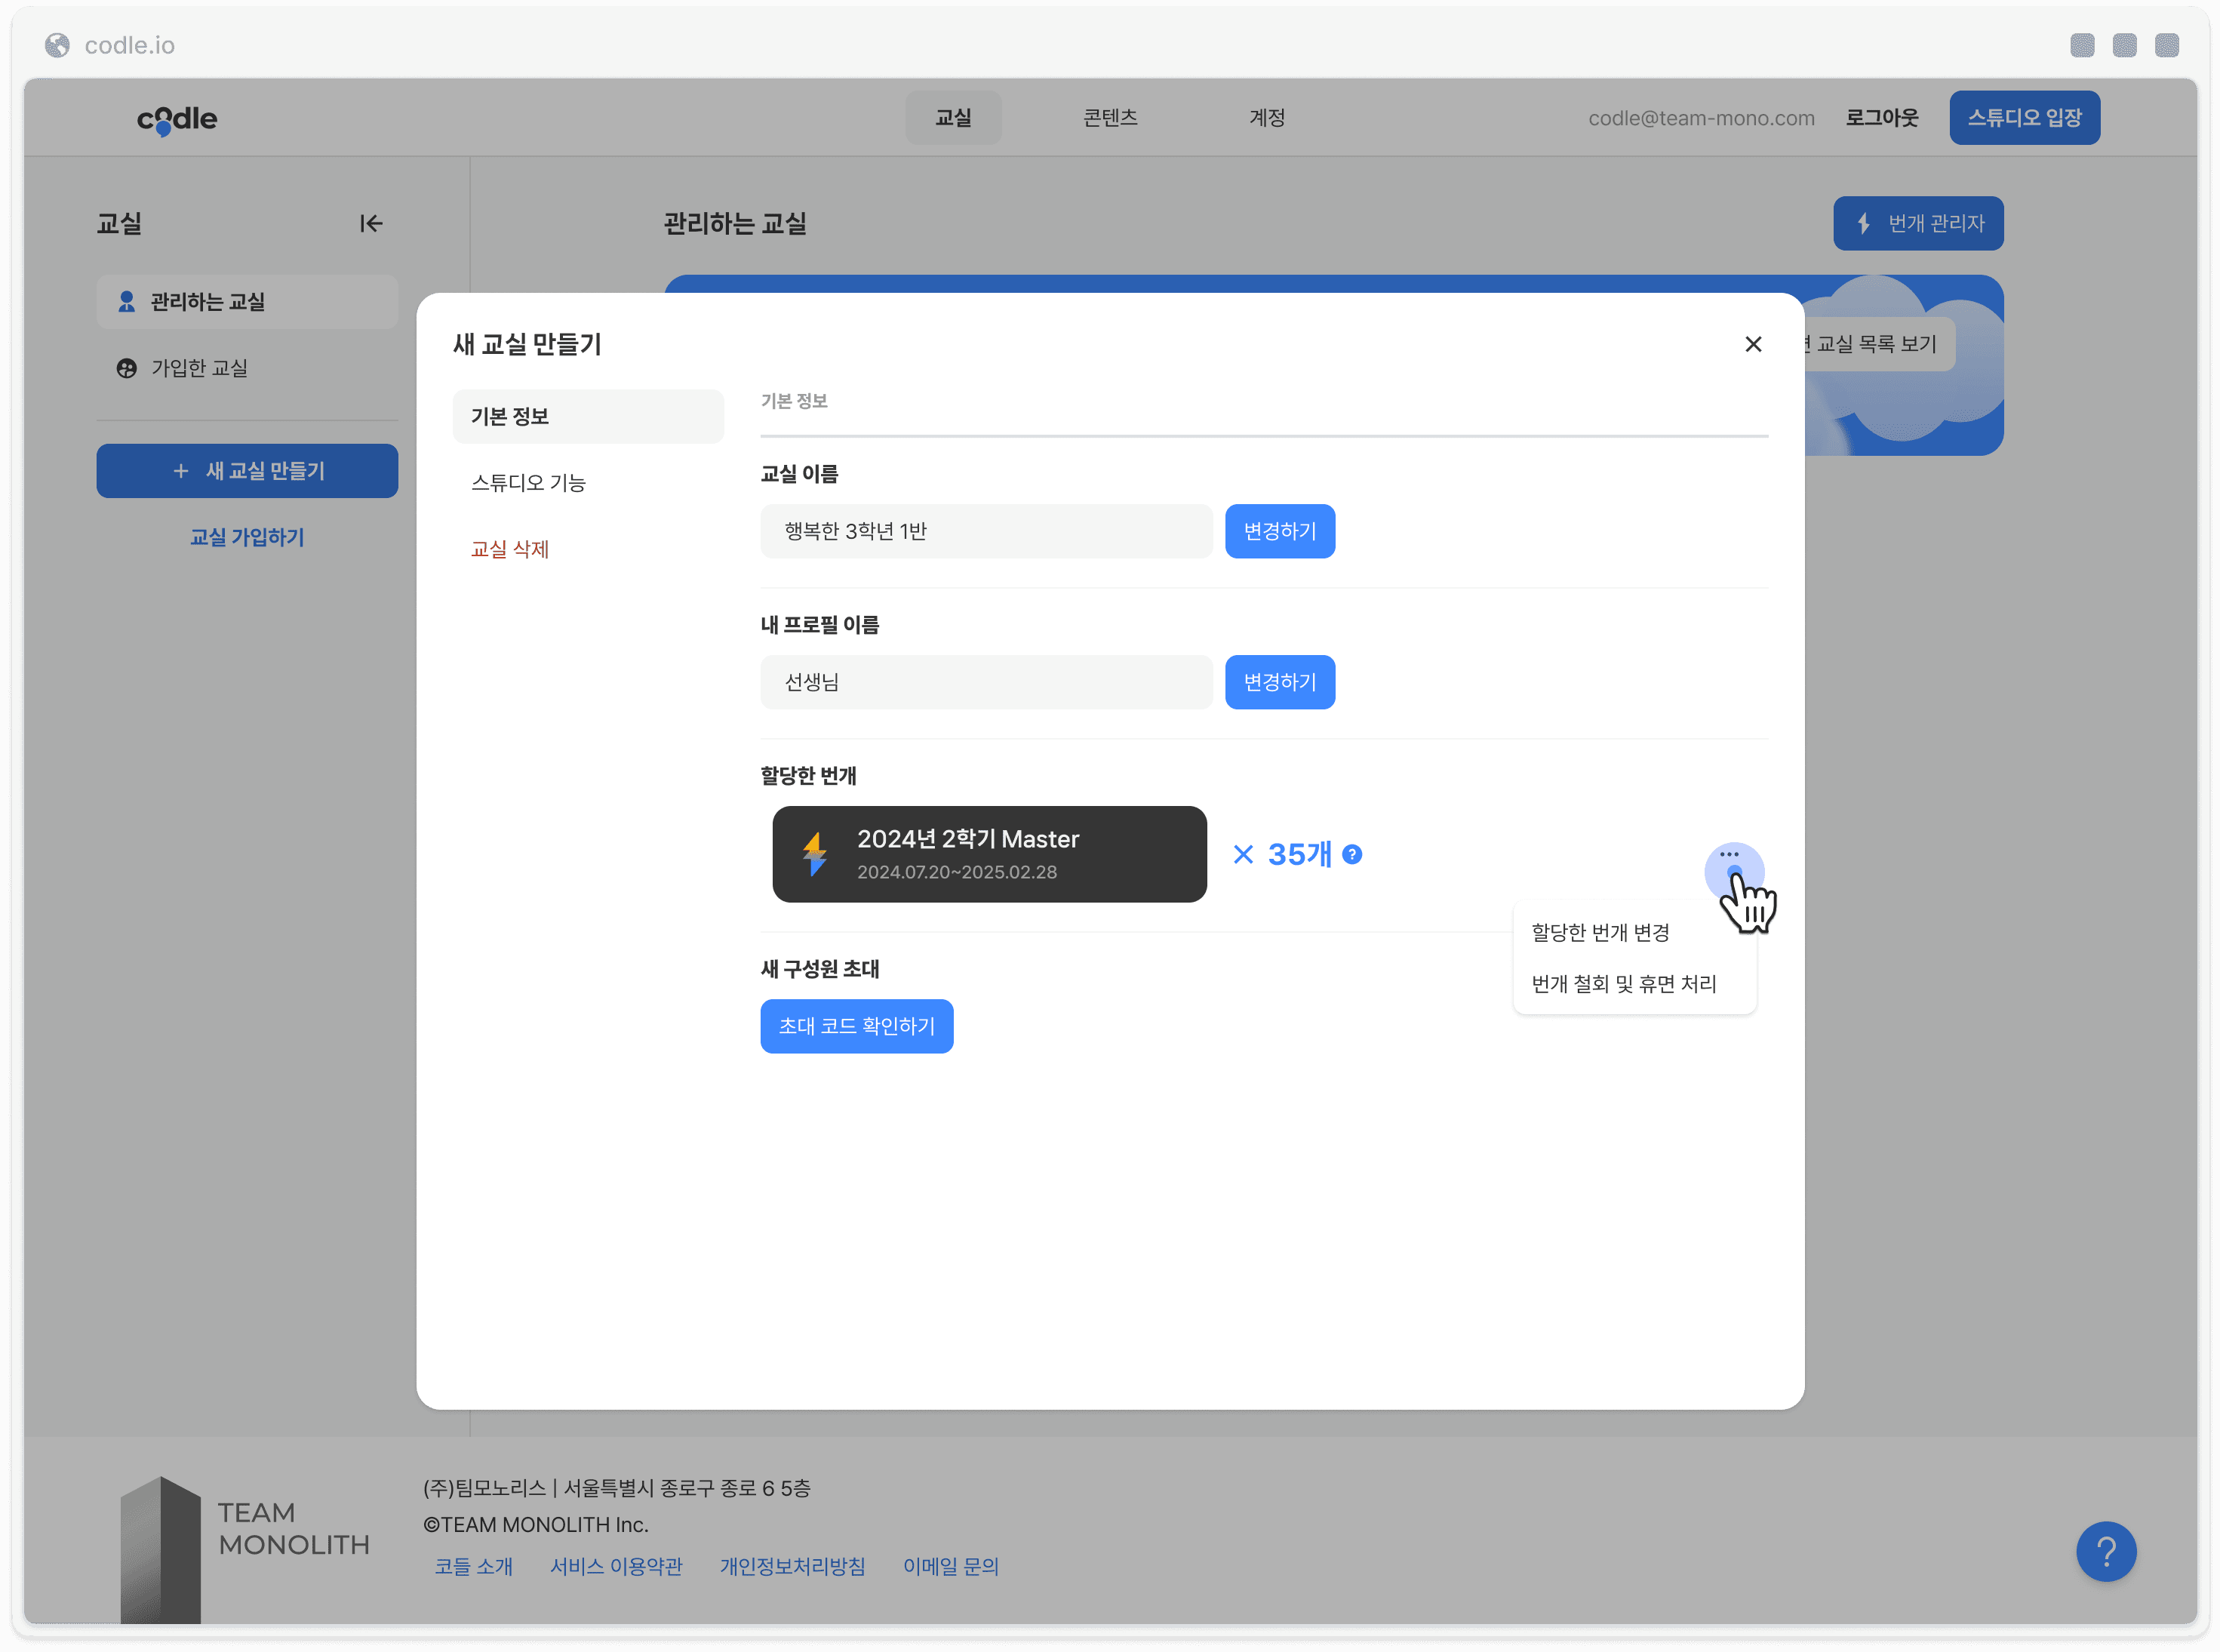Open the 콘텐츠 top navigation tab
Screen dimensions: 2220x1652
coord(1110,118)
